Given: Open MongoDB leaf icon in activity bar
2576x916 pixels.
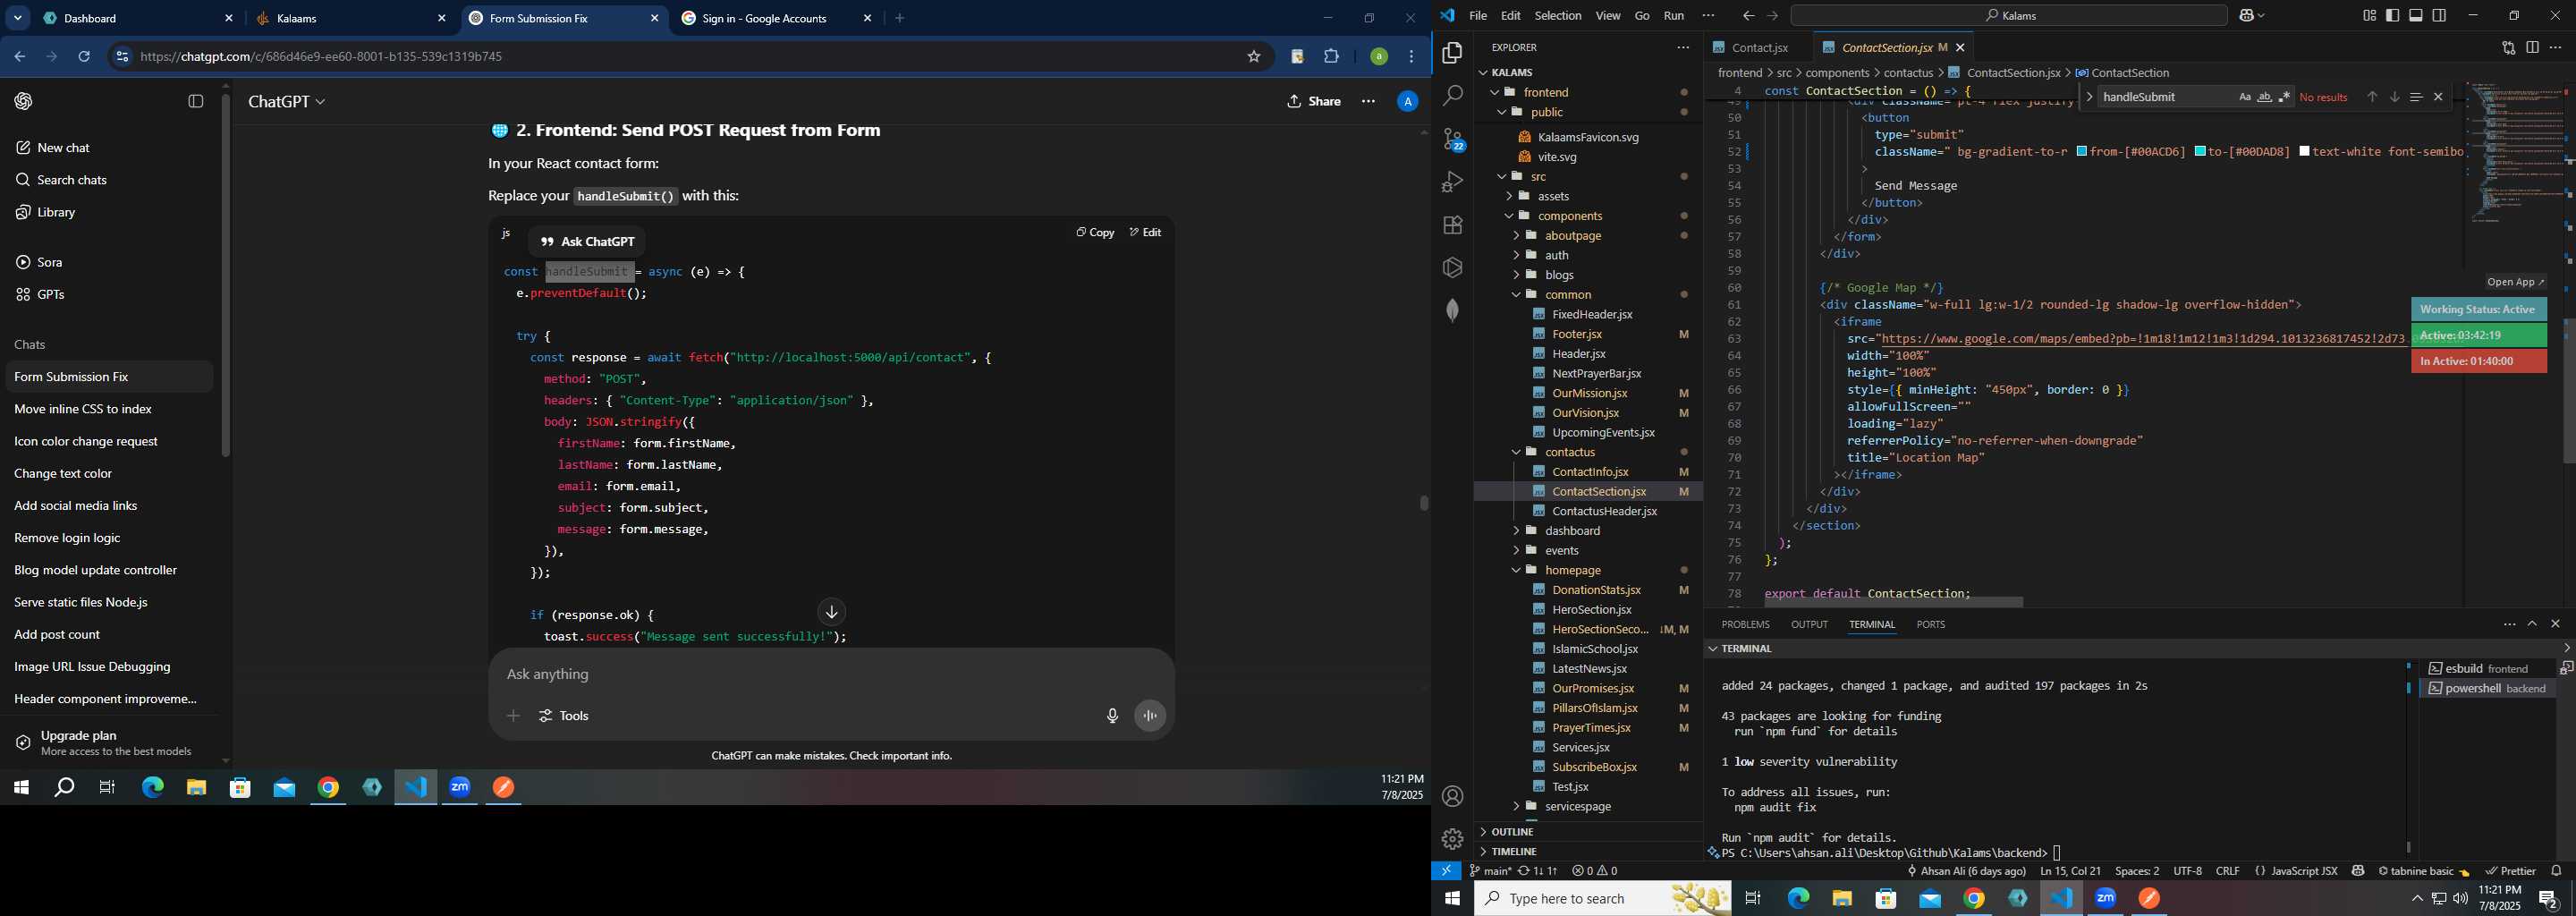Looking at the screenshot, I should (x=1452, y=311).
